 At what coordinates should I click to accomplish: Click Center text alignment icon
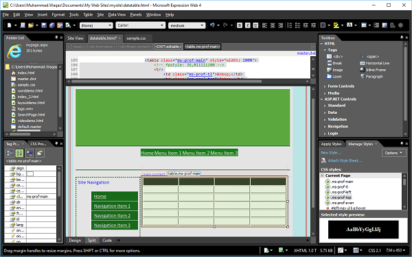click(x=273, y=25)
